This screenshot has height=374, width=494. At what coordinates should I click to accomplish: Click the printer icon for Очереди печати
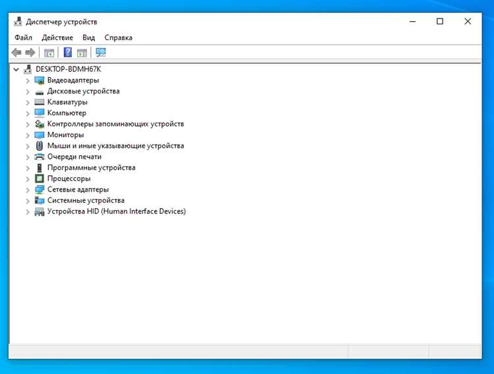point(40,157)
